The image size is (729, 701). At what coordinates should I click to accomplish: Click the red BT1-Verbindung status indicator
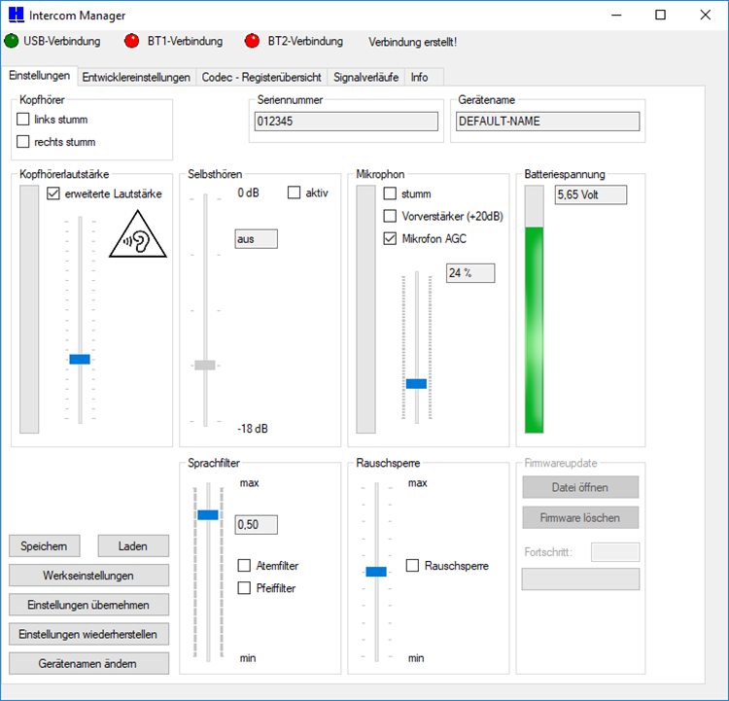tap(132, 41)
